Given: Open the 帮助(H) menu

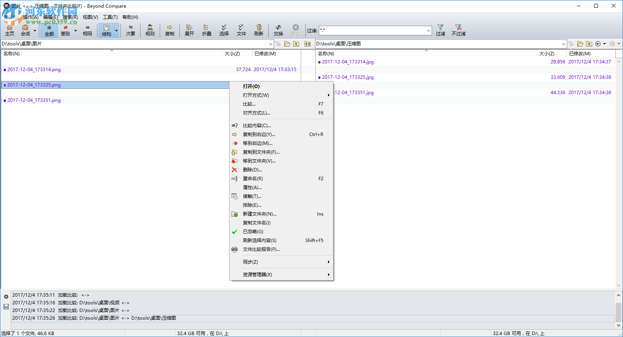Looking at the screenshot, I should coord(130,17).
